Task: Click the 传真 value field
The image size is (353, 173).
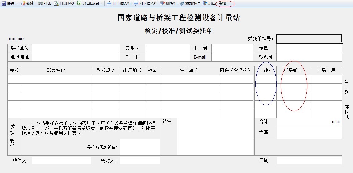Action: pos(309,48)
